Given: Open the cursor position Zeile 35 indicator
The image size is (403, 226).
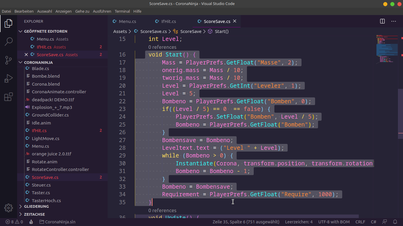Looking at the screenshot, I should click(246, 222).
